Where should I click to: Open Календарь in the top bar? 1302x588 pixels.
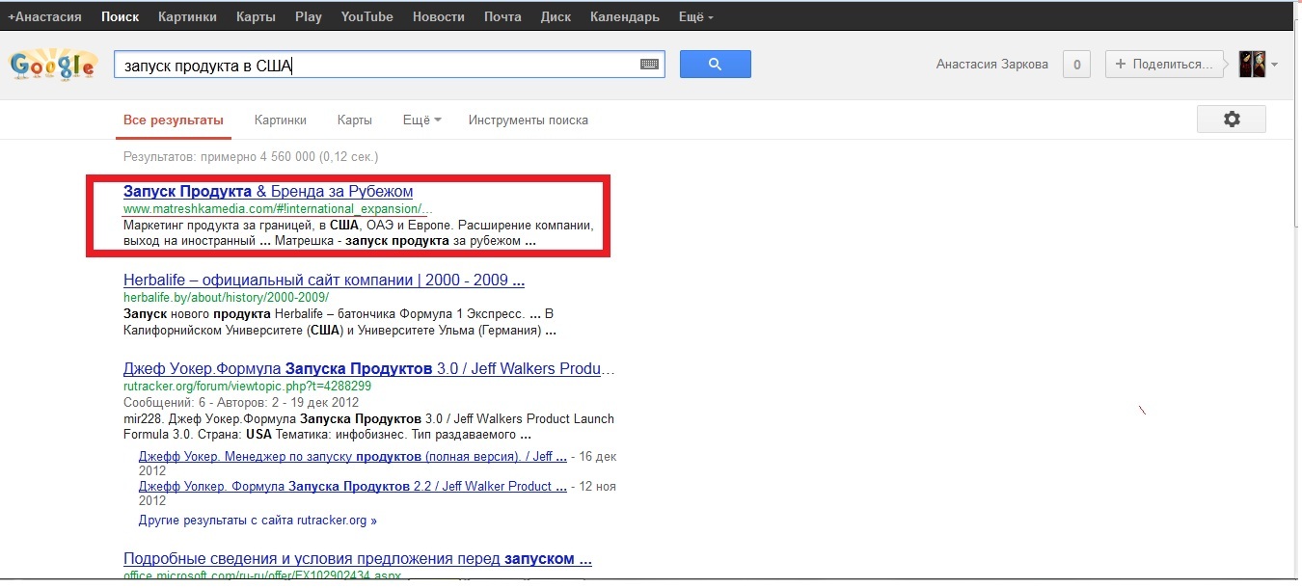pyautogui.click(x=625, y=17)
